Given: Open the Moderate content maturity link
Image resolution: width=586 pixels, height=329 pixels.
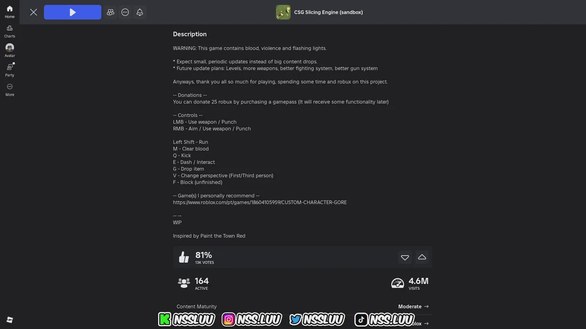Looking at the screenshot, I should click(413, 307).
